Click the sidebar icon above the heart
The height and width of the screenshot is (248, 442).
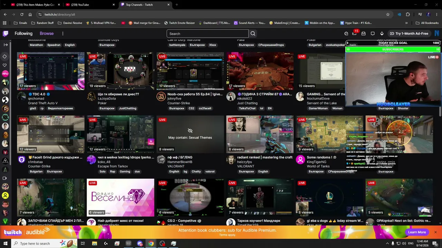pos(5,56)
